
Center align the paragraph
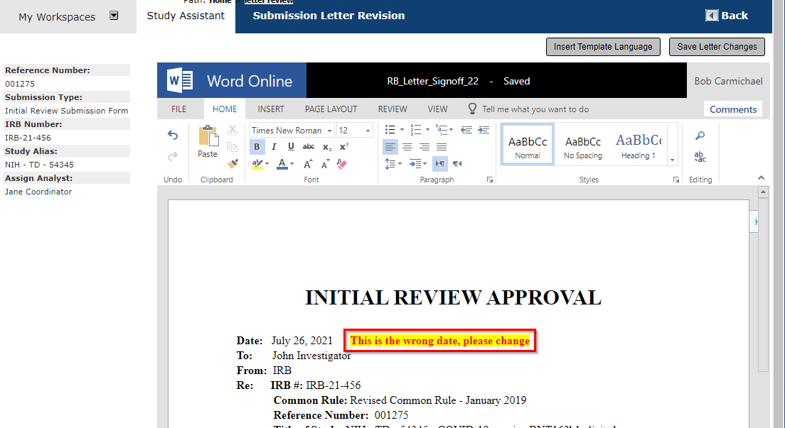pos(407,147)
